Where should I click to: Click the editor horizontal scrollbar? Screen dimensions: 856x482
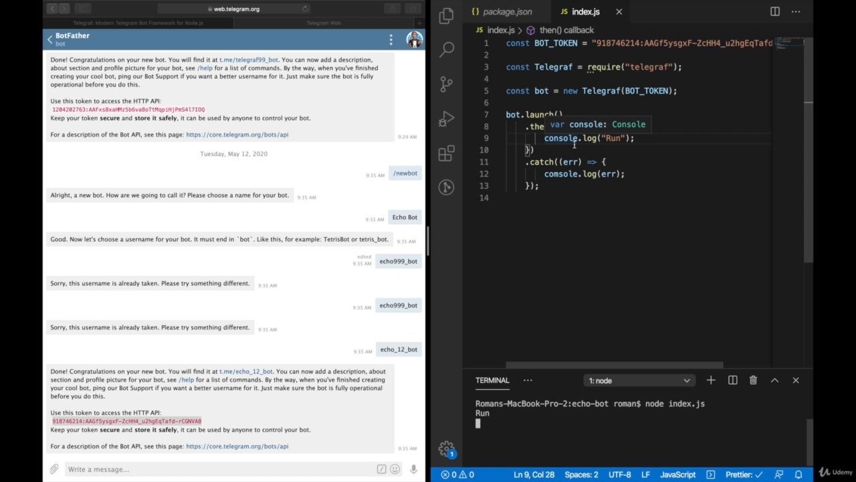pyautogui.click(x=614, y=365)
